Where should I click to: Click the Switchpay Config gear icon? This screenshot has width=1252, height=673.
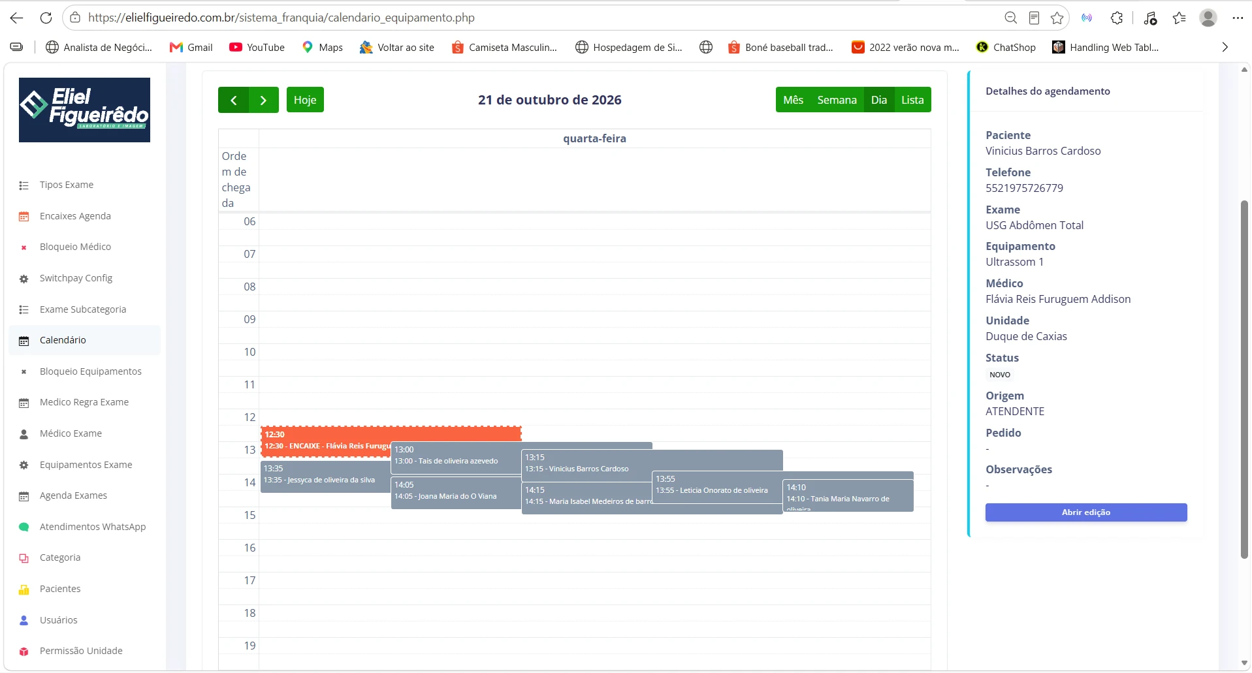click(24, 279)
